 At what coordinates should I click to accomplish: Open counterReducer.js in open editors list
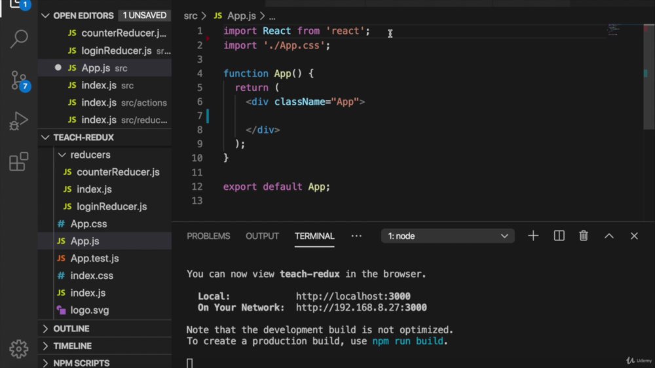105,33
